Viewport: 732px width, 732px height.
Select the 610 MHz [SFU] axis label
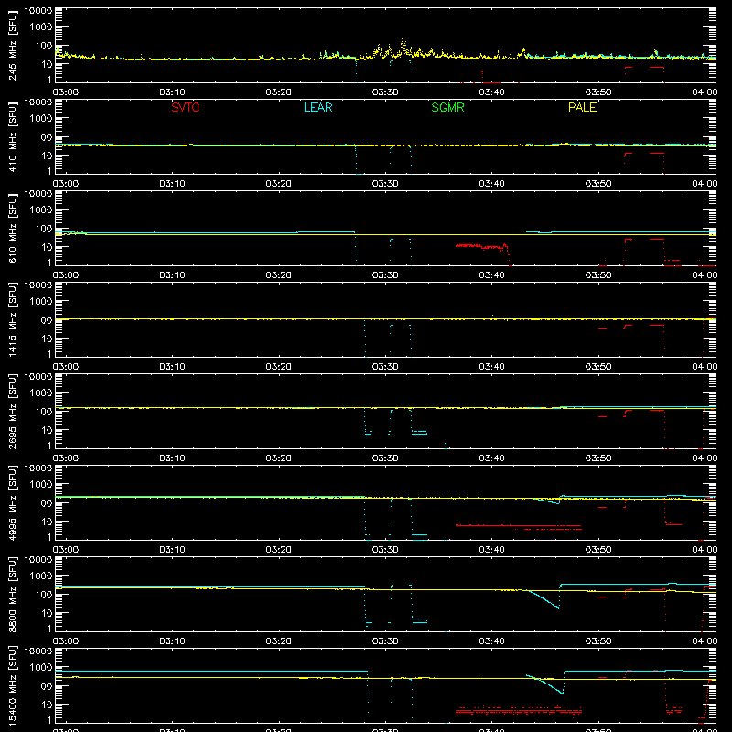(12, 228)
